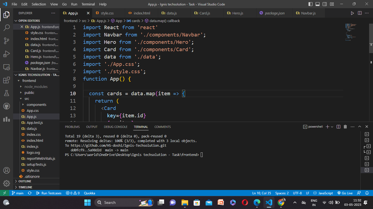This screenshot has height=209, width=373.
Task: Open the Terminal menu
Action: (x=88, y=4)
